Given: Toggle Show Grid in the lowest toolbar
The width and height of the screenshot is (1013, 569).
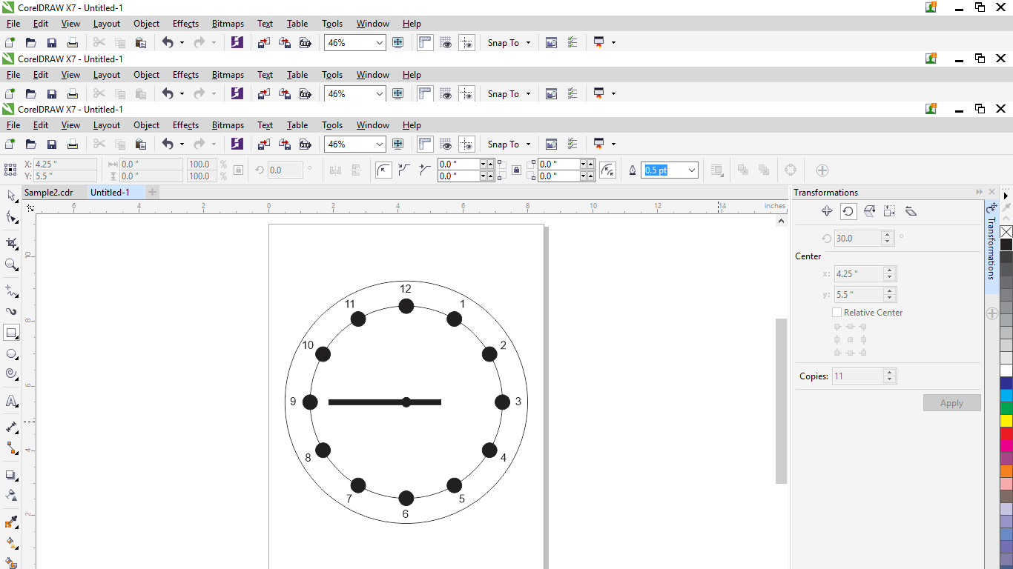Looking at the screenshot, I should (446, 144).
